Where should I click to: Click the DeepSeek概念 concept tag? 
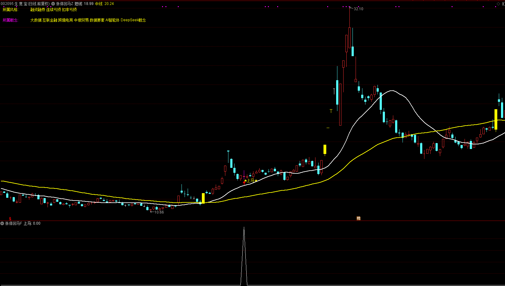point(133,20)
